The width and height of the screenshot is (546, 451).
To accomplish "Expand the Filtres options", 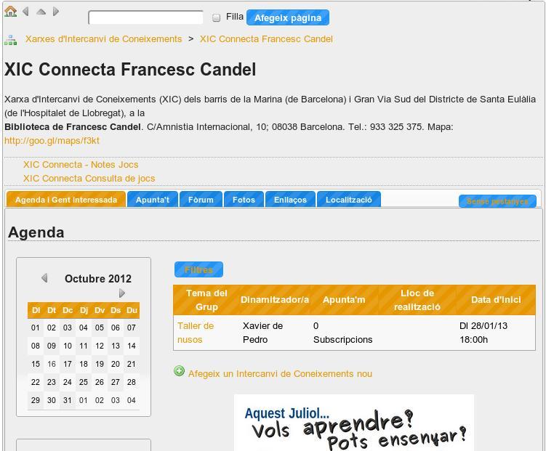I will click(198, 270).
